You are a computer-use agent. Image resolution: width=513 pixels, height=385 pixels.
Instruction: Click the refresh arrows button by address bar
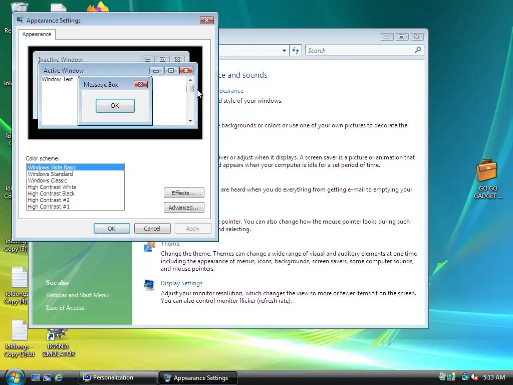296,51
